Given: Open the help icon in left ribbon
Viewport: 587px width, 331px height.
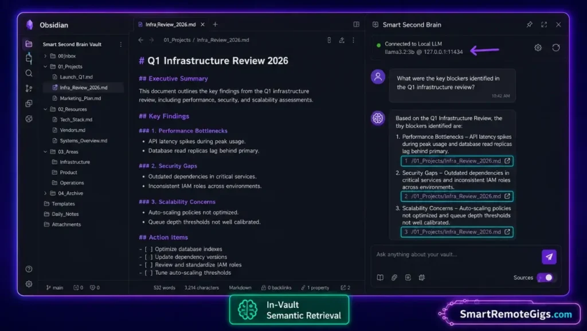Looking at the screenshot, I should tap(29, 269).
